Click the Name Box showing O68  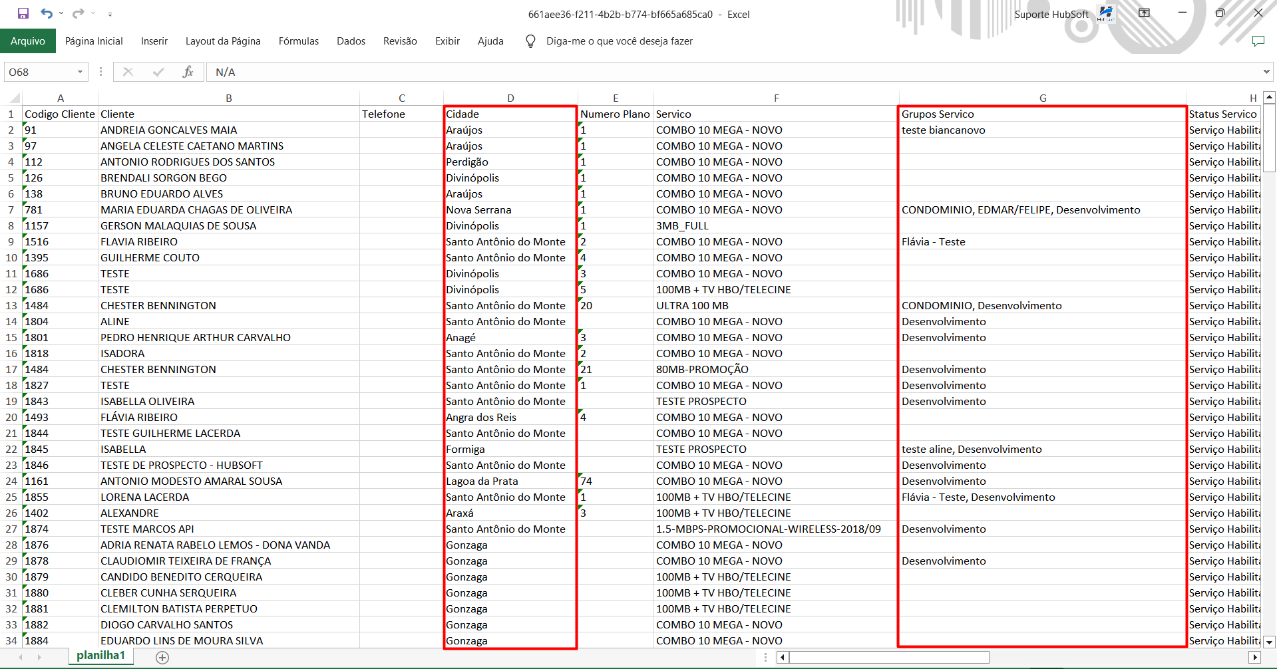coord(40,72)
